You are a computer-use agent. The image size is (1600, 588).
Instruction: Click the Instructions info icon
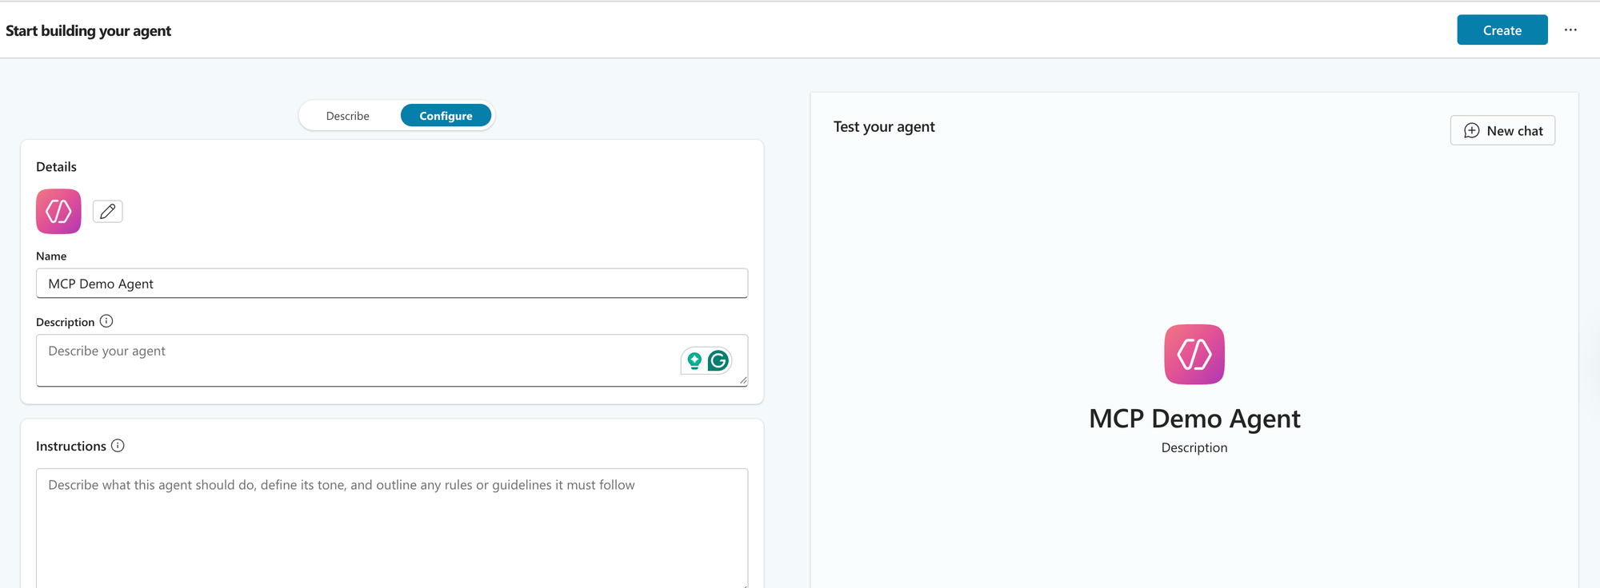(118, 446)
